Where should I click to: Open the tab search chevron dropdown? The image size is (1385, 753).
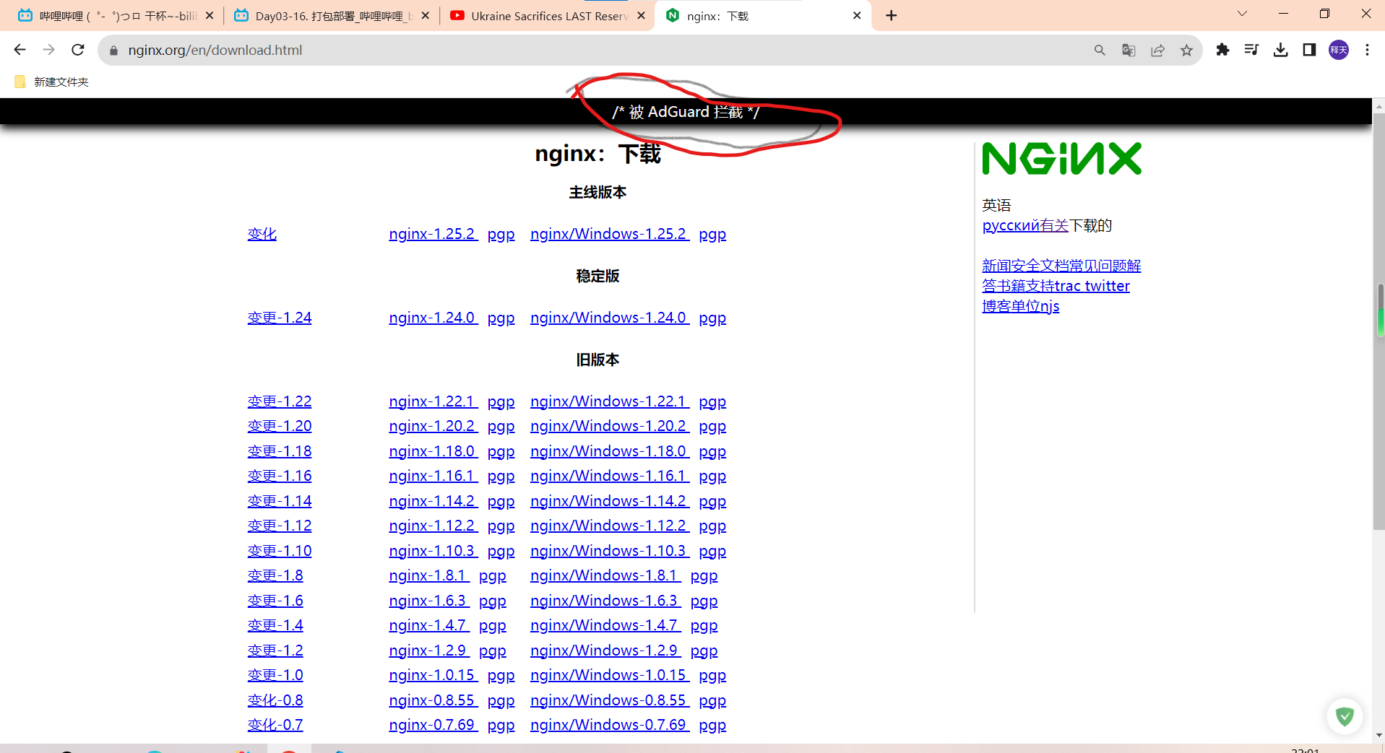(x=1241, y=14)
